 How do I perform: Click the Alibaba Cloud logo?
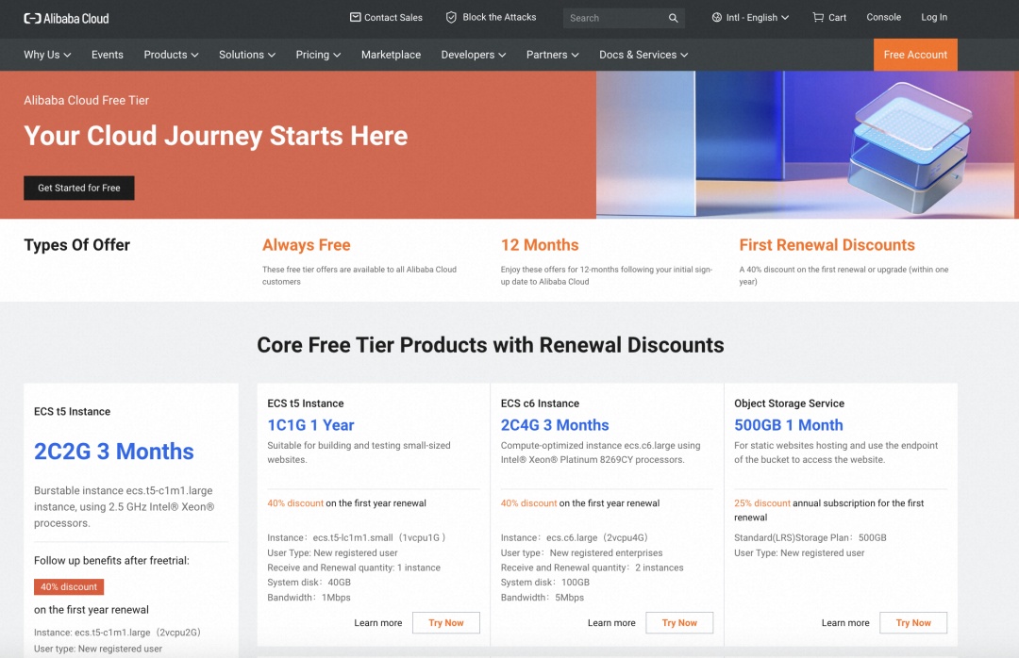66,18
